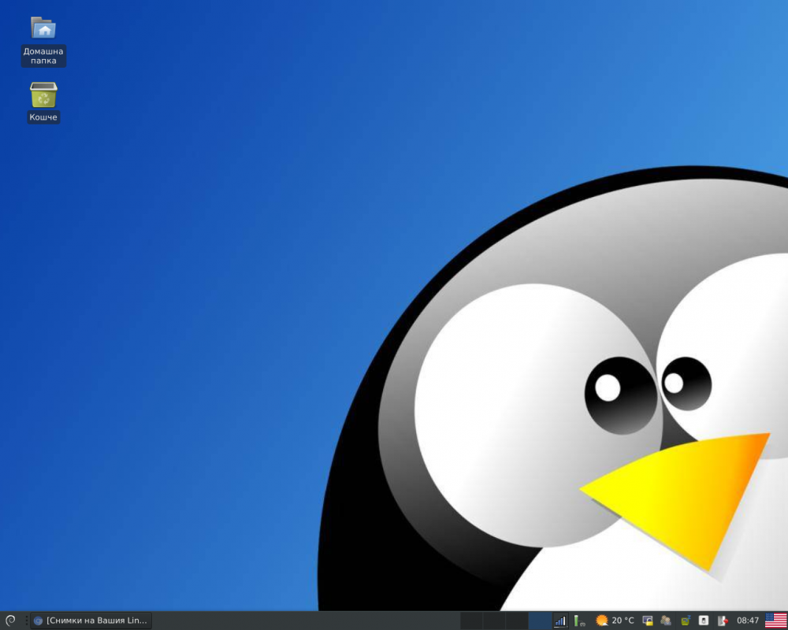Open the sunny weather applet icon
This screenshot has width=788, height=630.
coord(601,621)
